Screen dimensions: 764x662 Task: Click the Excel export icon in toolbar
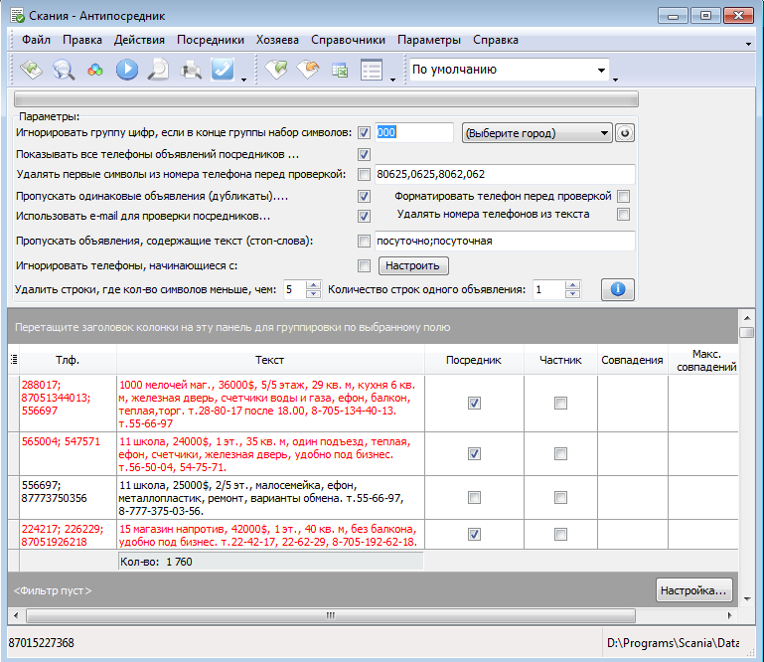tap(340, 70)
